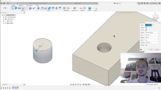Screen dimensions: 161x90
Task: Click the settings gear in the bottom right
Action: pos(159,88)
